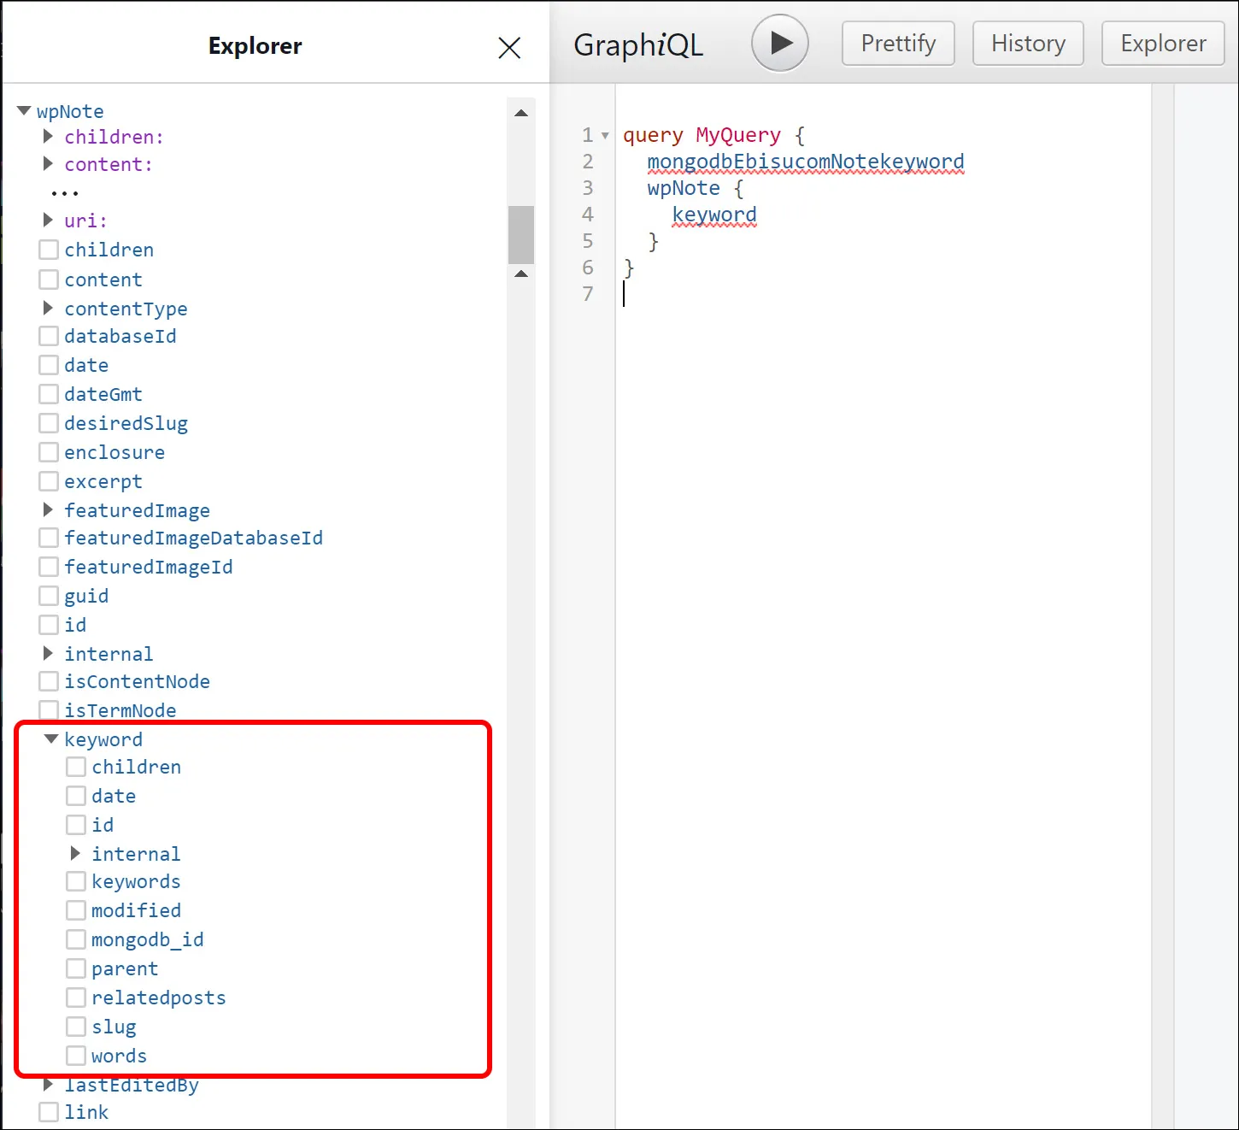Click the mongodbEbisucomNotekeyword field in the editor
The width and height of the screenshot is (1239, 1130).
[805, 162]
